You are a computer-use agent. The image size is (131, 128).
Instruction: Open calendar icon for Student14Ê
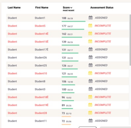(x=90, y=33)
